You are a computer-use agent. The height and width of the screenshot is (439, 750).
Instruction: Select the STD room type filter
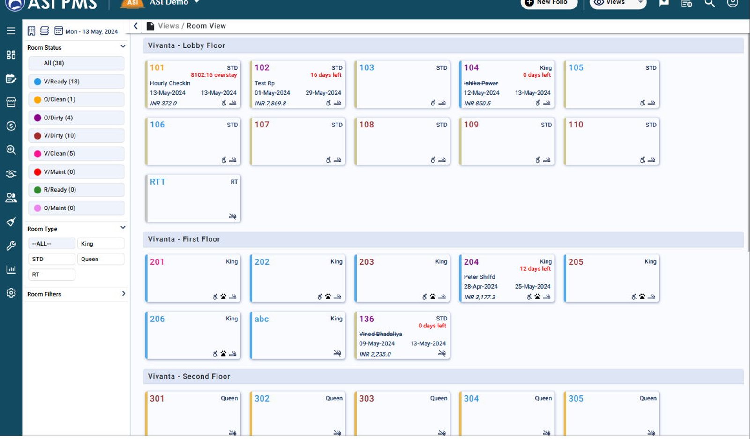(52, 259)
